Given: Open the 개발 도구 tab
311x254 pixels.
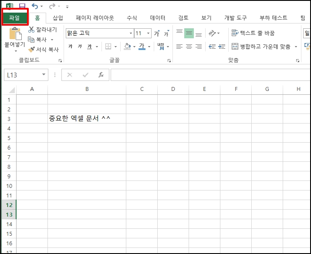Looking at the screenshot, I should tap(236, 18).
